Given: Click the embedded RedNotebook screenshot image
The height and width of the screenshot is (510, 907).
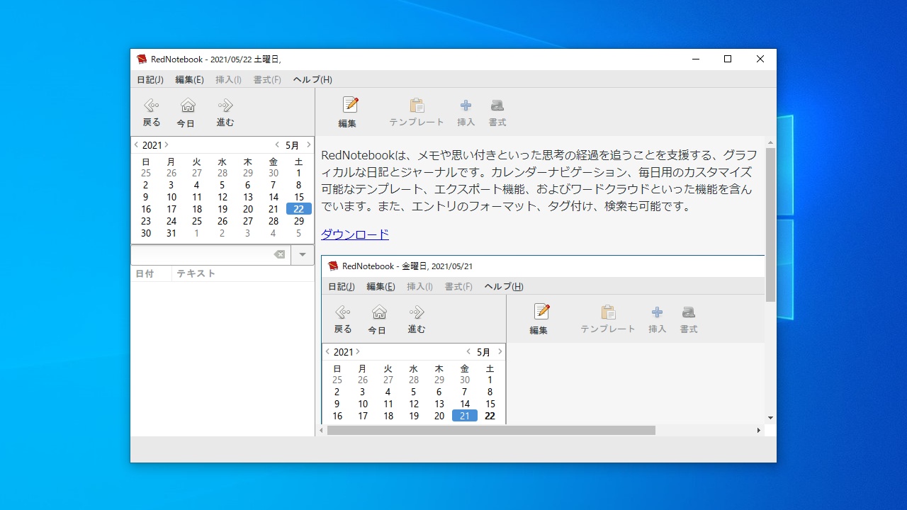Looking at the screenshot, I should [x=543, y=339].
